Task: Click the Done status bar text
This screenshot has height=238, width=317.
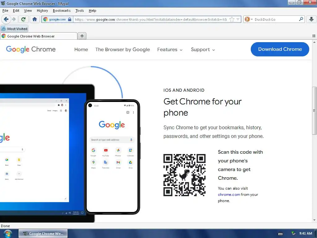Action: tap(5, 226)
